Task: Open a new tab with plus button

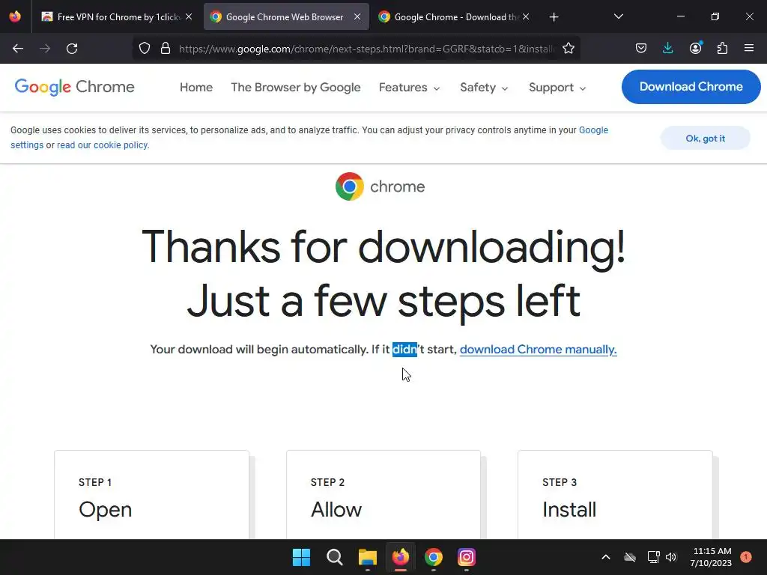Action: tap(554, 17)
